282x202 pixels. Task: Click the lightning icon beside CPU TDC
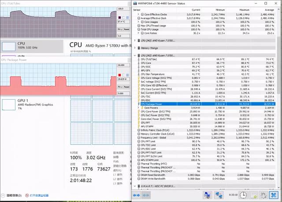pos(139,97)
